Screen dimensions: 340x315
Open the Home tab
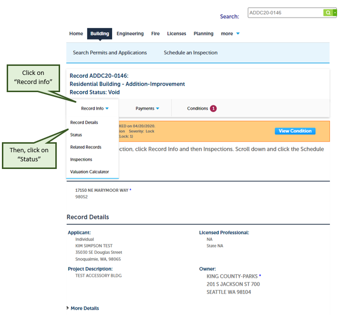(x=76, y=34)
